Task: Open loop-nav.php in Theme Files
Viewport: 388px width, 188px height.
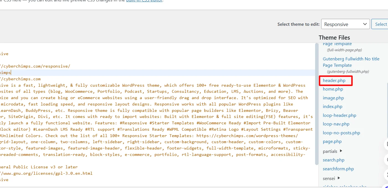Action: pyautogui.click(x=336, y=124)
